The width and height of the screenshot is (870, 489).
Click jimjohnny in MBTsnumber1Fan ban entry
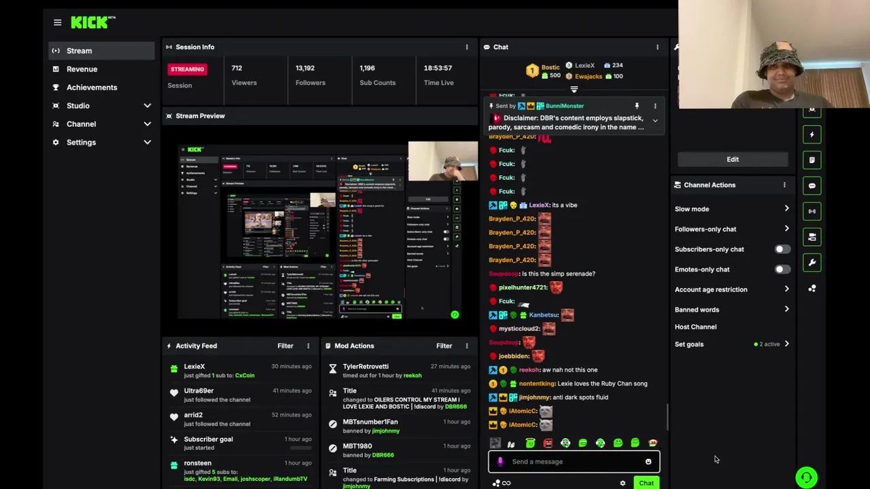(385, 431)
